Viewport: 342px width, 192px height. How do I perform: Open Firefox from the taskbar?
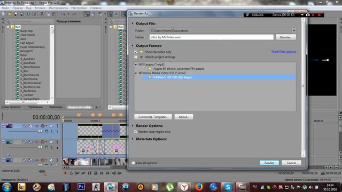coord(198,187)
